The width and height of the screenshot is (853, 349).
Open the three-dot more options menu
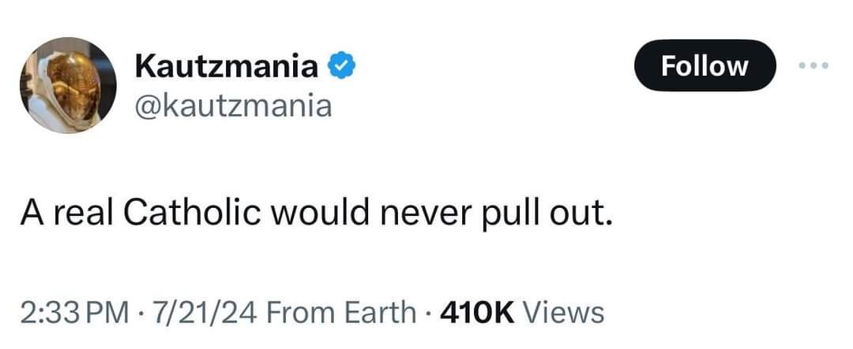click(x=814, y=65)
